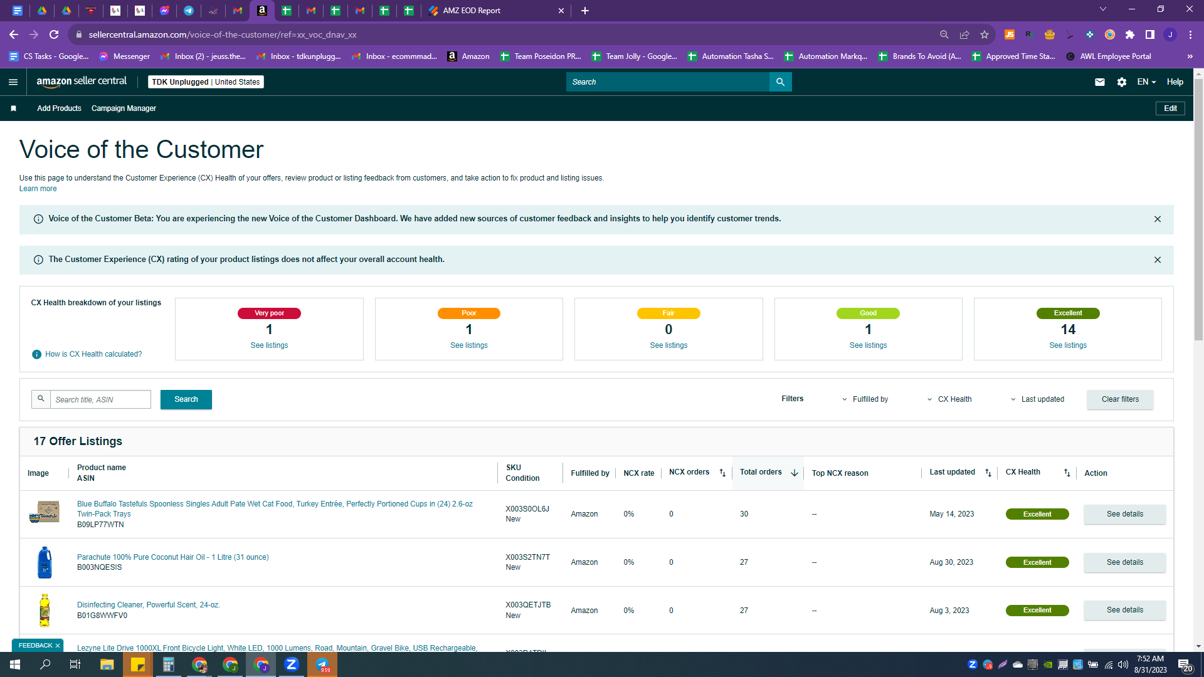Open the Help menu
Screen dimensions: 1204x677
tap(1175, 82)
